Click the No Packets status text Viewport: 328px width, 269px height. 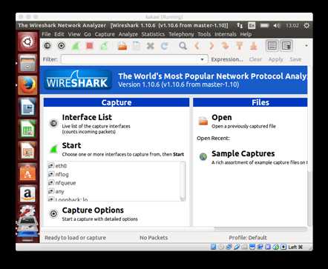pos(154,238)
